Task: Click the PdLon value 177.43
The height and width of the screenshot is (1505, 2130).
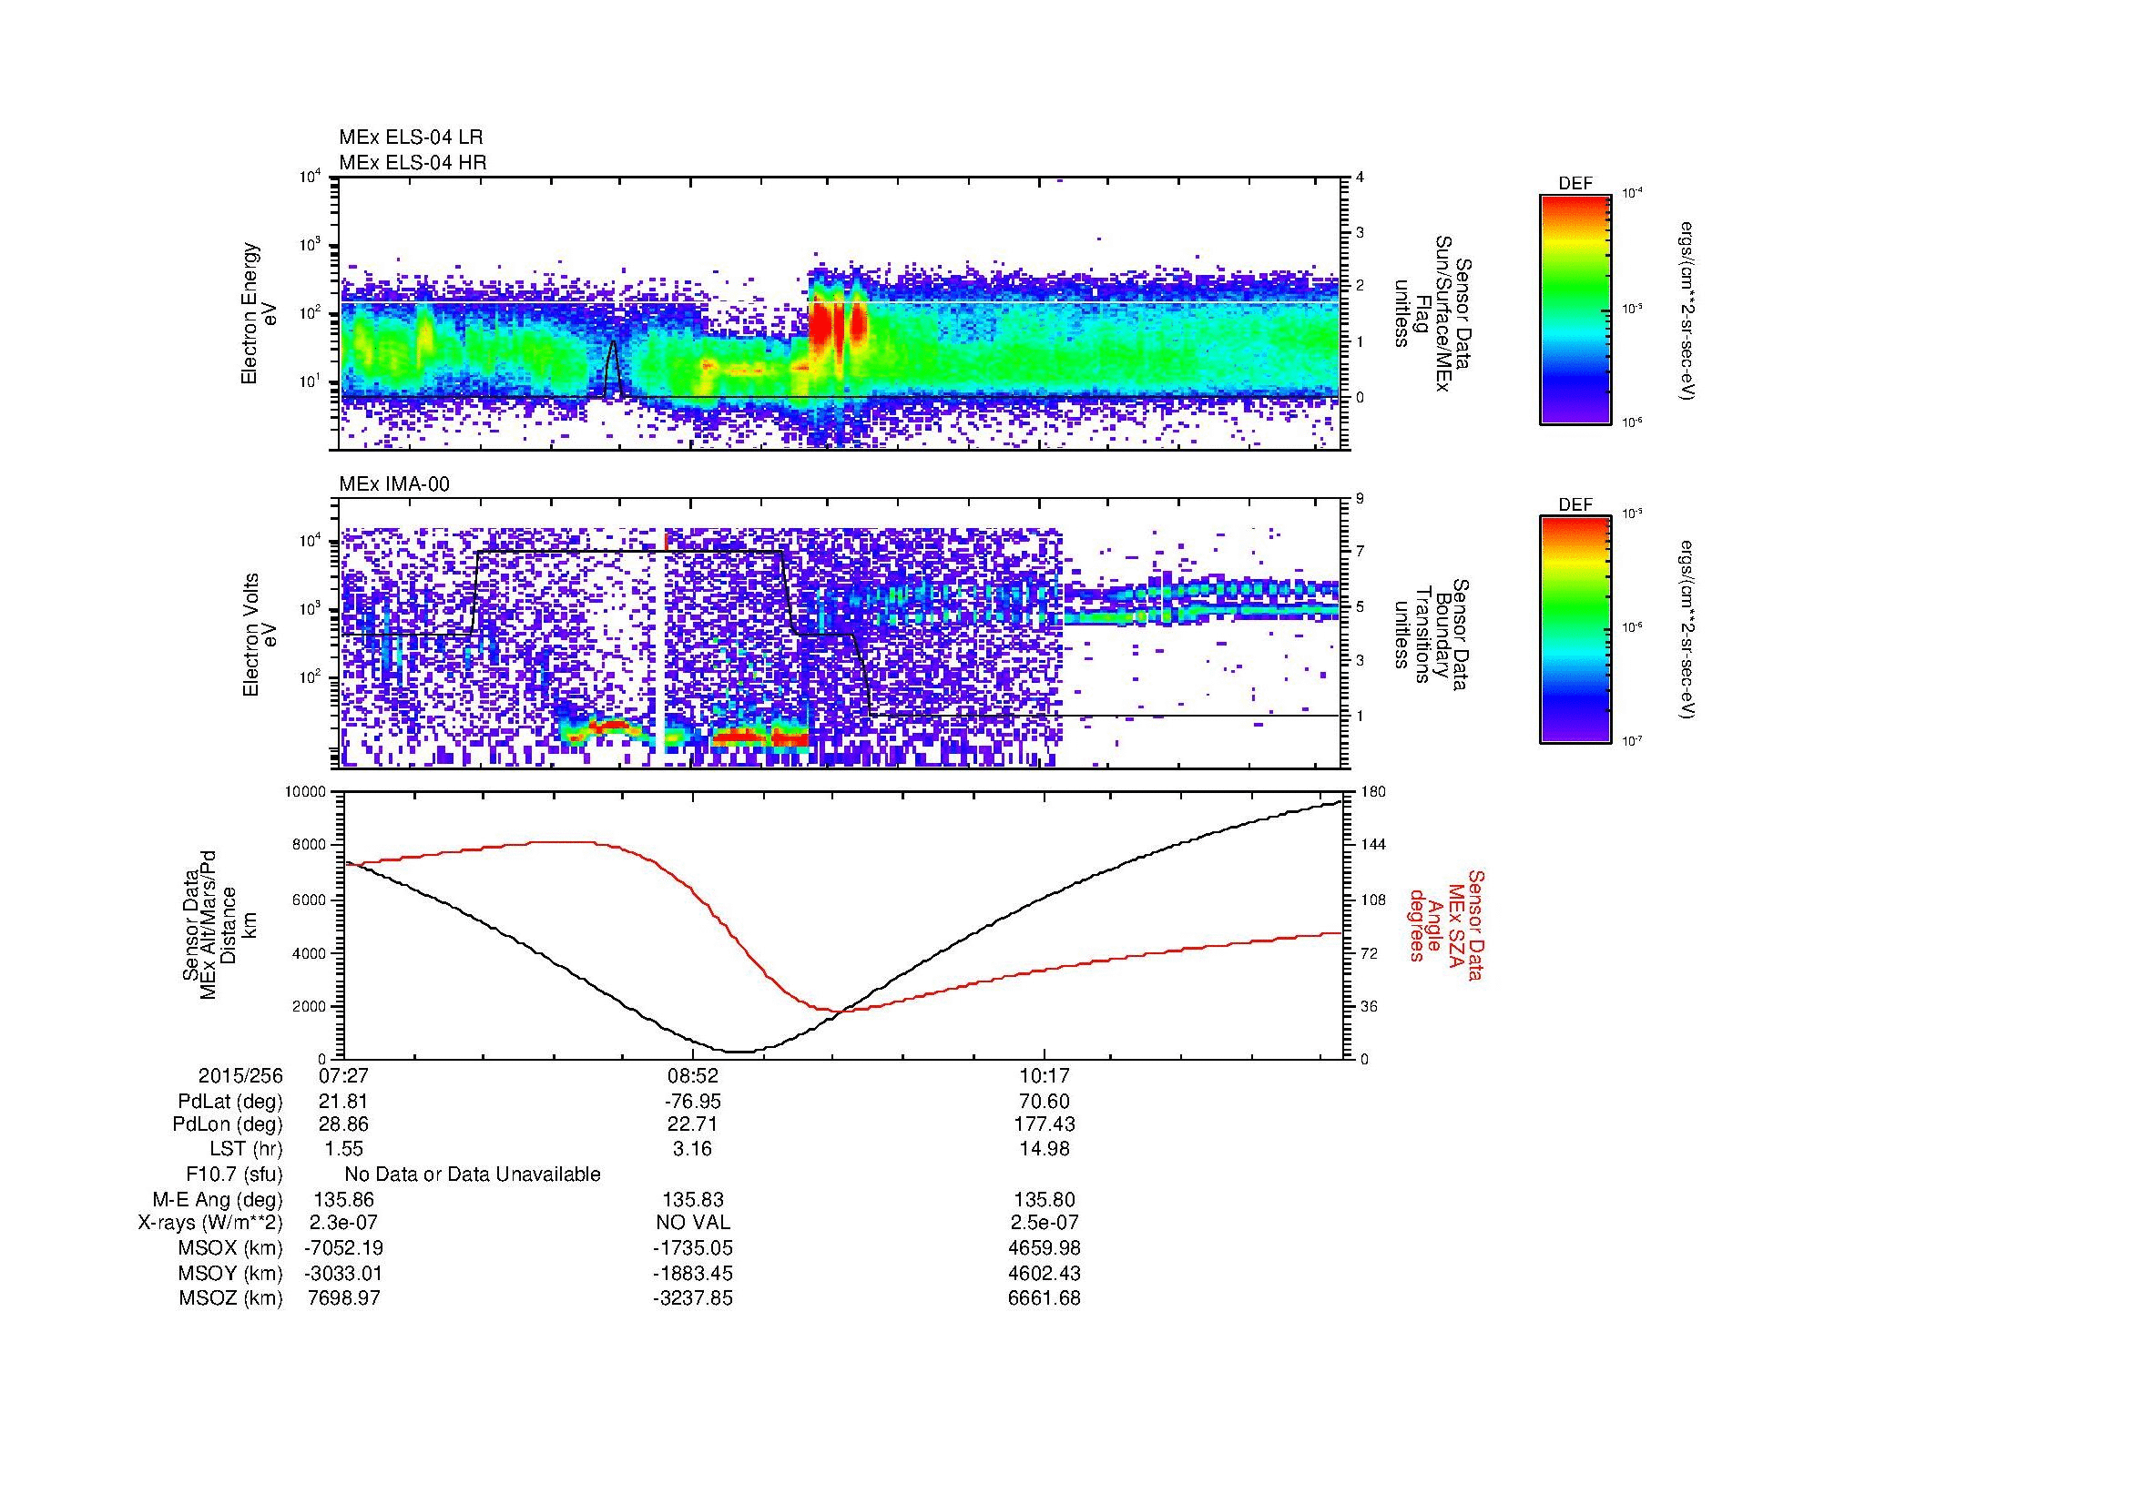Action: 1045,1124
